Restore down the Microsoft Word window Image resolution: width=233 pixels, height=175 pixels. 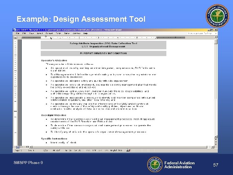(x=212, y=30)
